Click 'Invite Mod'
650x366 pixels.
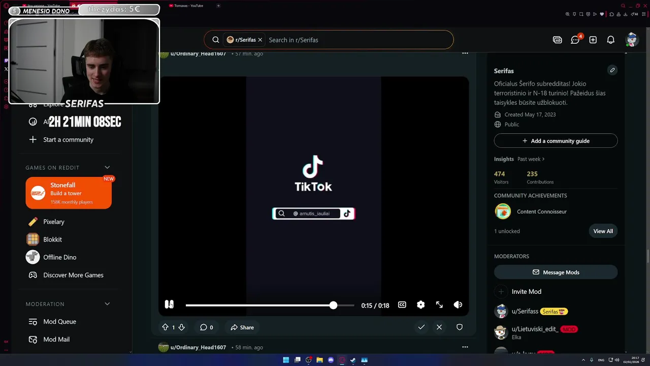coord(526,291)
